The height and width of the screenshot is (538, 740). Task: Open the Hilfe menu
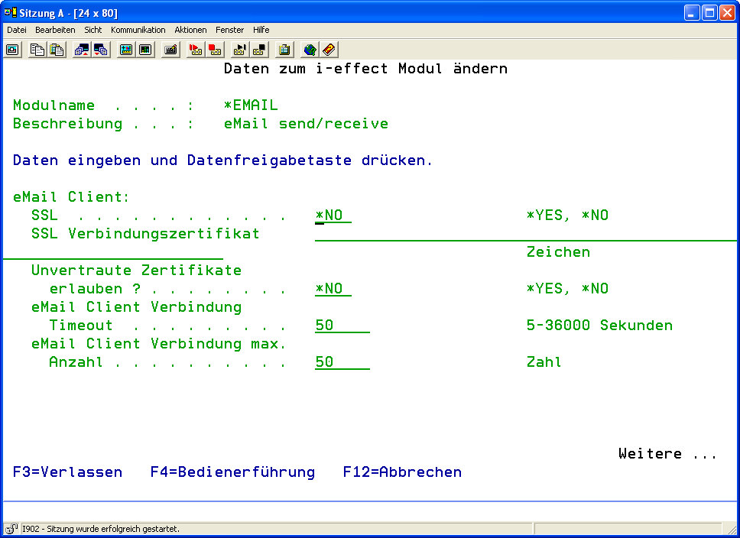[x=261, y=30]
